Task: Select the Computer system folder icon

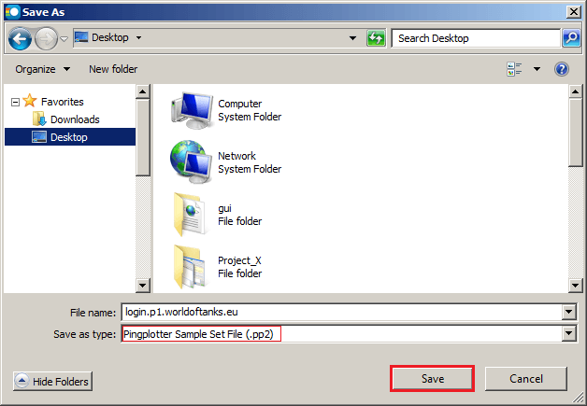Action: pos(190,110)
